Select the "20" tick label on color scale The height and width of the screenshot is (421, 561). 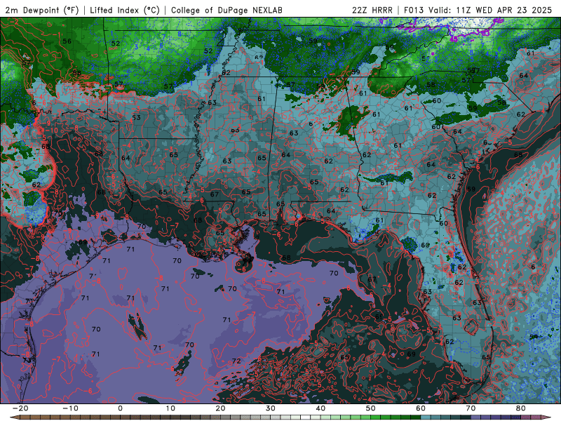click(x=220, y=408)
